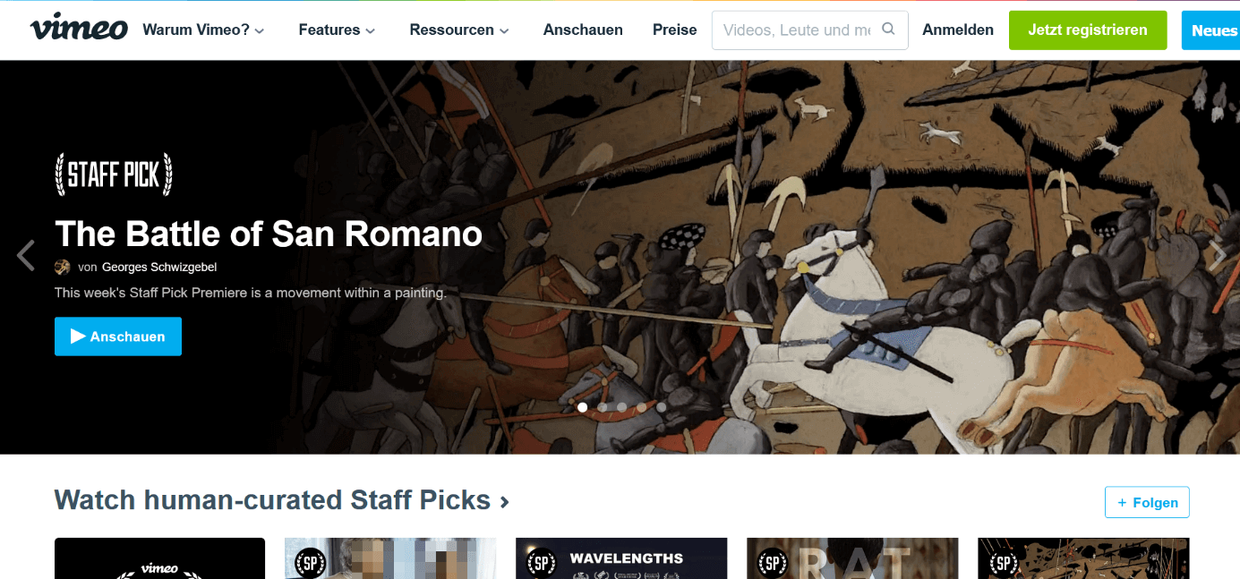Screen dimensions: 1240x579
Task: Select the third carousel dot
Action: pyautogui.click(x=622, y=407)
